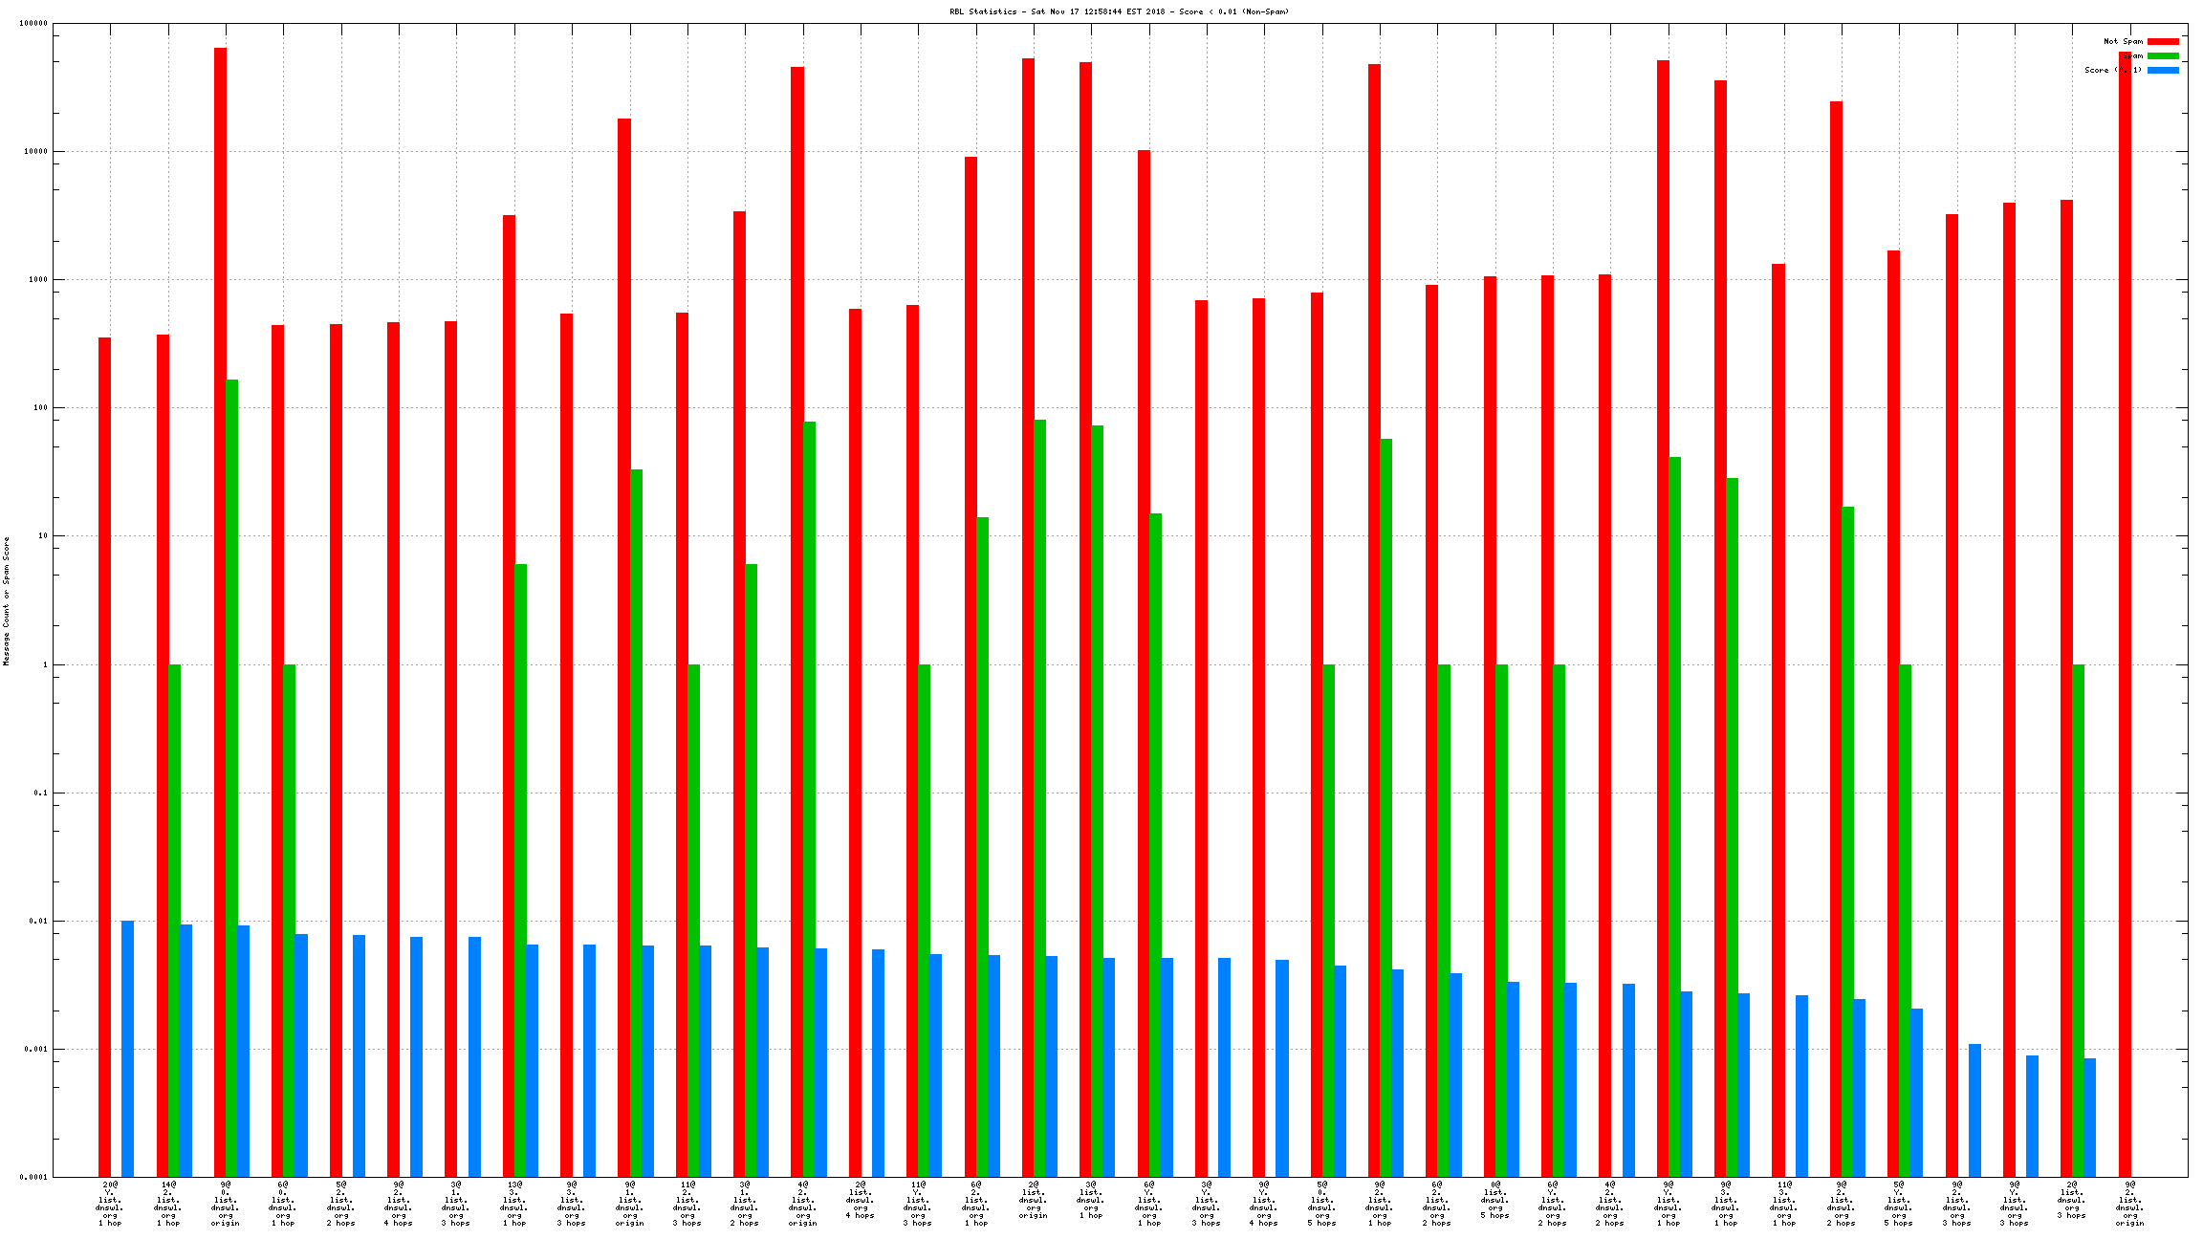Click the 'Not Spam' legend label text

click(2123, 42)
